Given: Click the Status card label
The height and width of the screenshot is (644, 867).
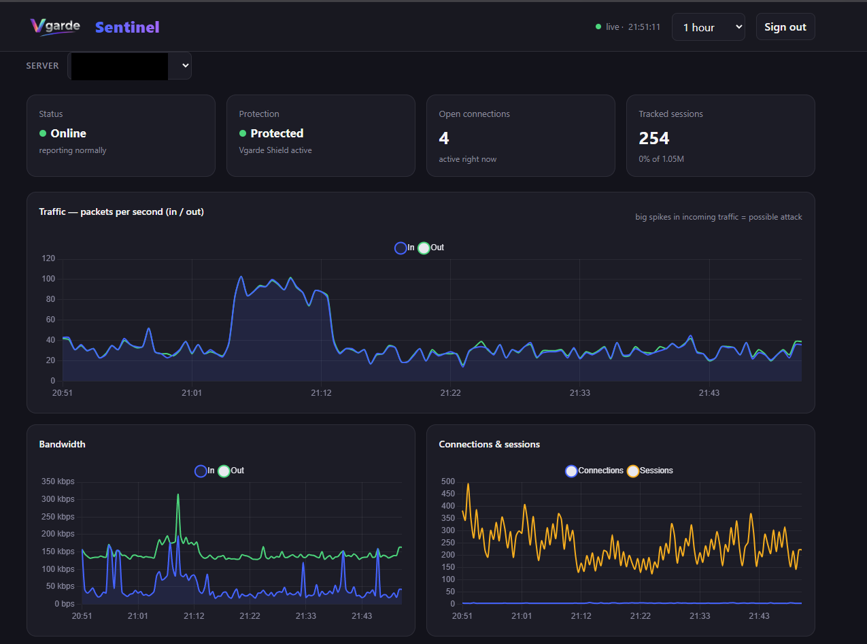Looking at the screenshot, I should [51, 114].
